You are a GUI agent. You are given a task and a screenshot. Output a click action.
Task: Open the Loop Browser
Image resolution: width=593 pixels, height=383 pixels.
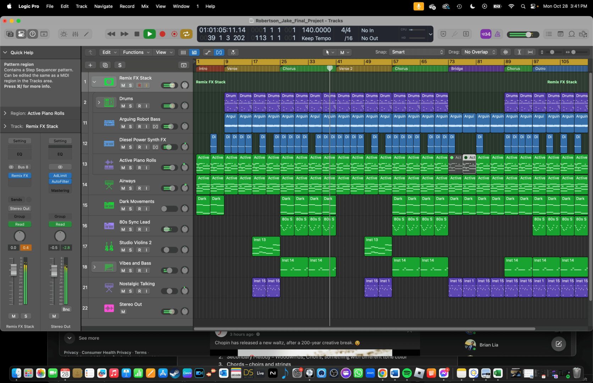click(572, 34)
